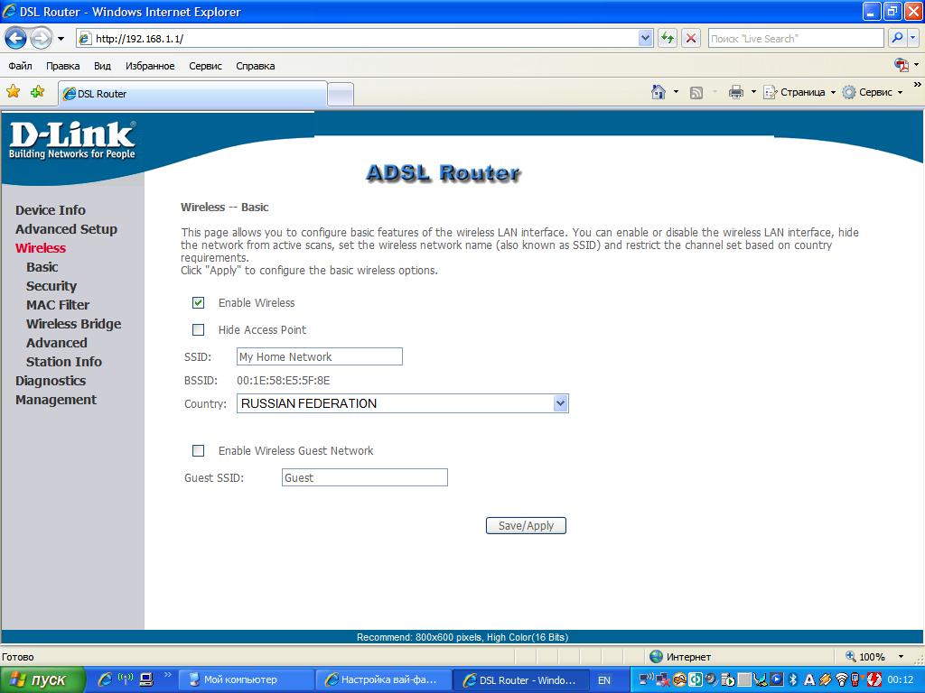
Task: Open the Country dropdown showing RUSSIAN FEDERATION
Action: click(x=402, y=403)
